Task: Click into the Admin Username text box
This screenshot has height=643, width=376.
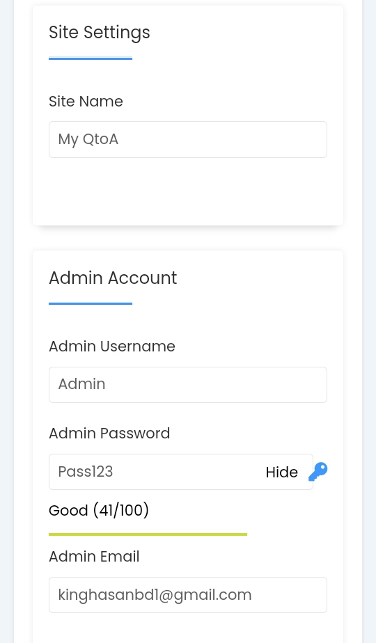Action: click(x=188, y=385)
